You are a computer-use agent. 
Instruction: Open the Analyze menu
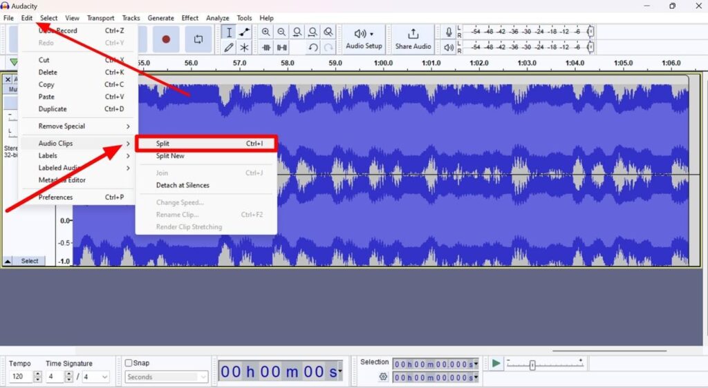218,18
